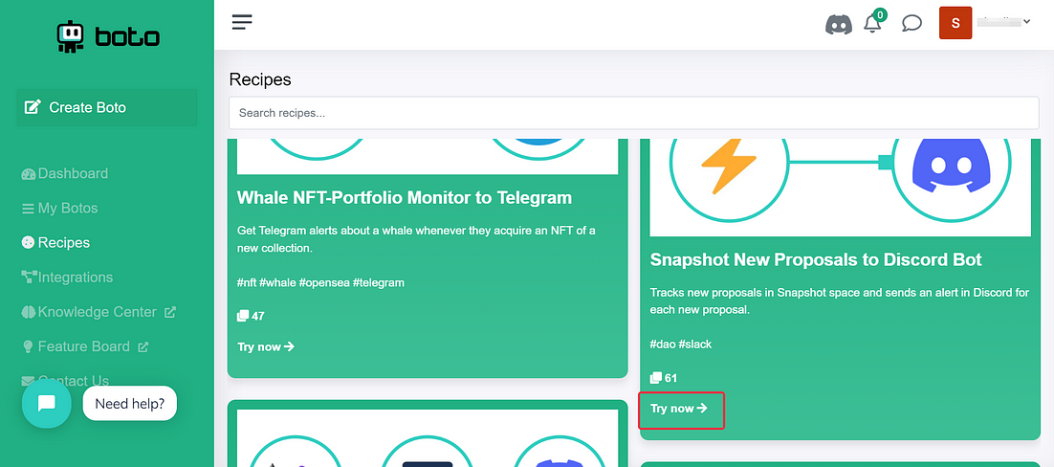Click the Integrations diagram icon

click(x=29, y=278)
